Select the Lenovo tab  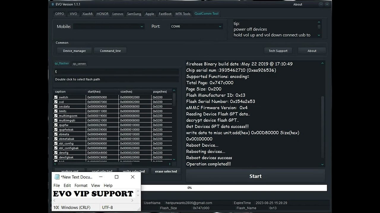(118, 14)
